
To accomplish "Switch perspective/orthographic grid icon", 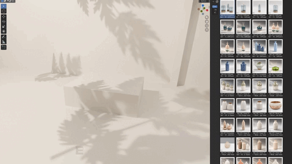I will [207, 30].
